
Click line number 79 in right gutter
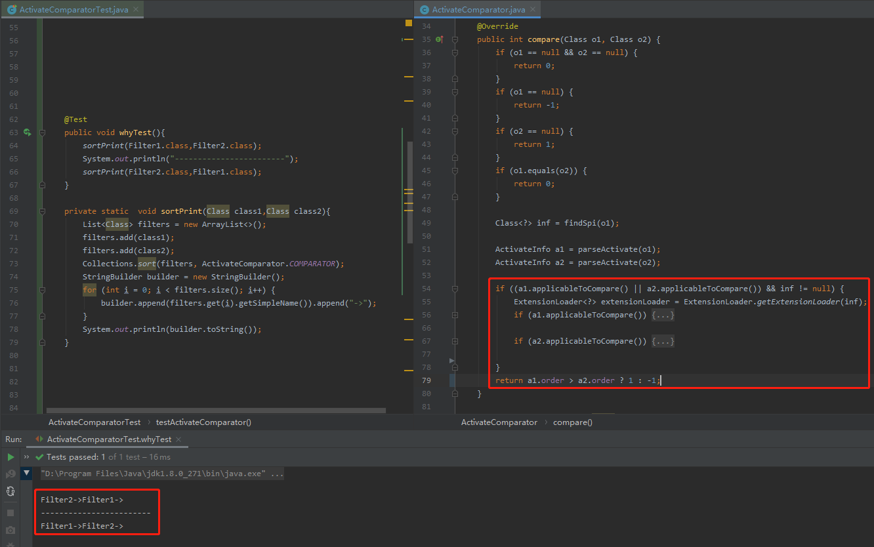427,381
